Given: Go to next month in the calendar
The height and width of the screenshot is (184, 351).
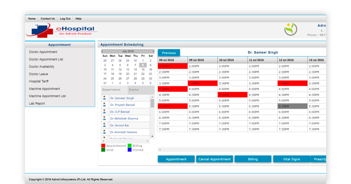Looking at the screenshot, I should (x=153, y=51).
